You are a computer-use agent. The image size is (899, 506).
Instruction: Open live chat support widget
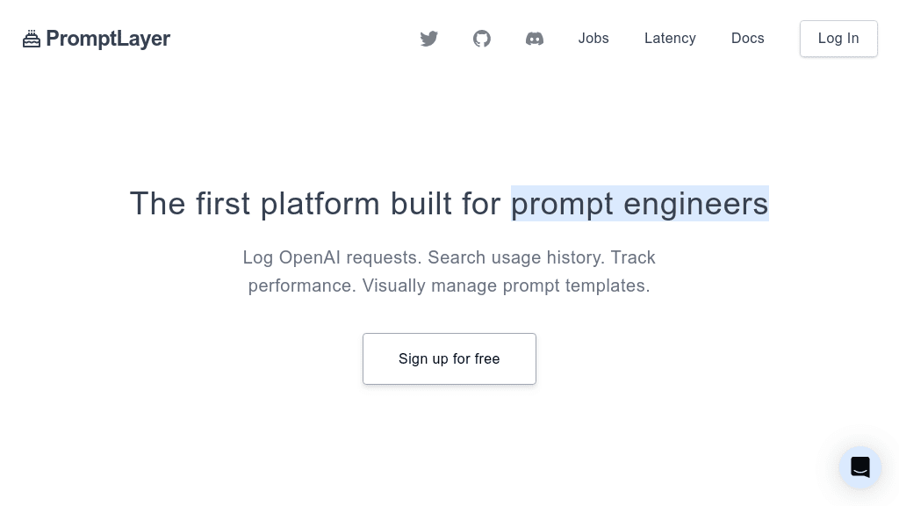[860, 467]
